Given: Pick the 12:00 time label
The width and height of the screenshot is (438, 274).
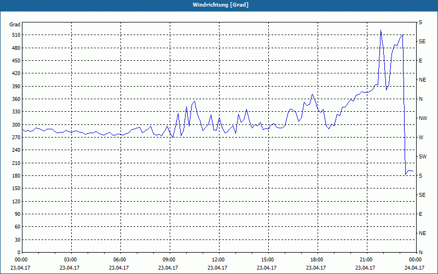Looking at the screenshot, I should click(218, 260).
